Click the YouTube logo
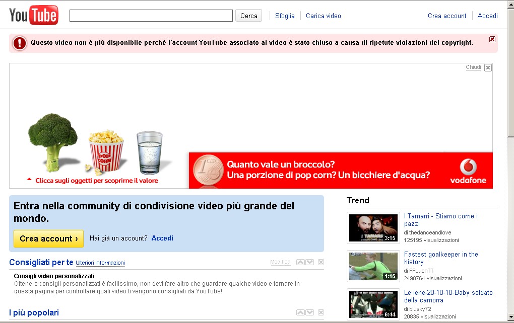This screenshot has height=323, width=514. tap(33, 16)
